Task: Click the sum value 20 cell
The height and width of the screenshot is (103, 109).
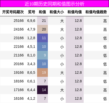Action: pyautogui.click(x=42, y=29)
